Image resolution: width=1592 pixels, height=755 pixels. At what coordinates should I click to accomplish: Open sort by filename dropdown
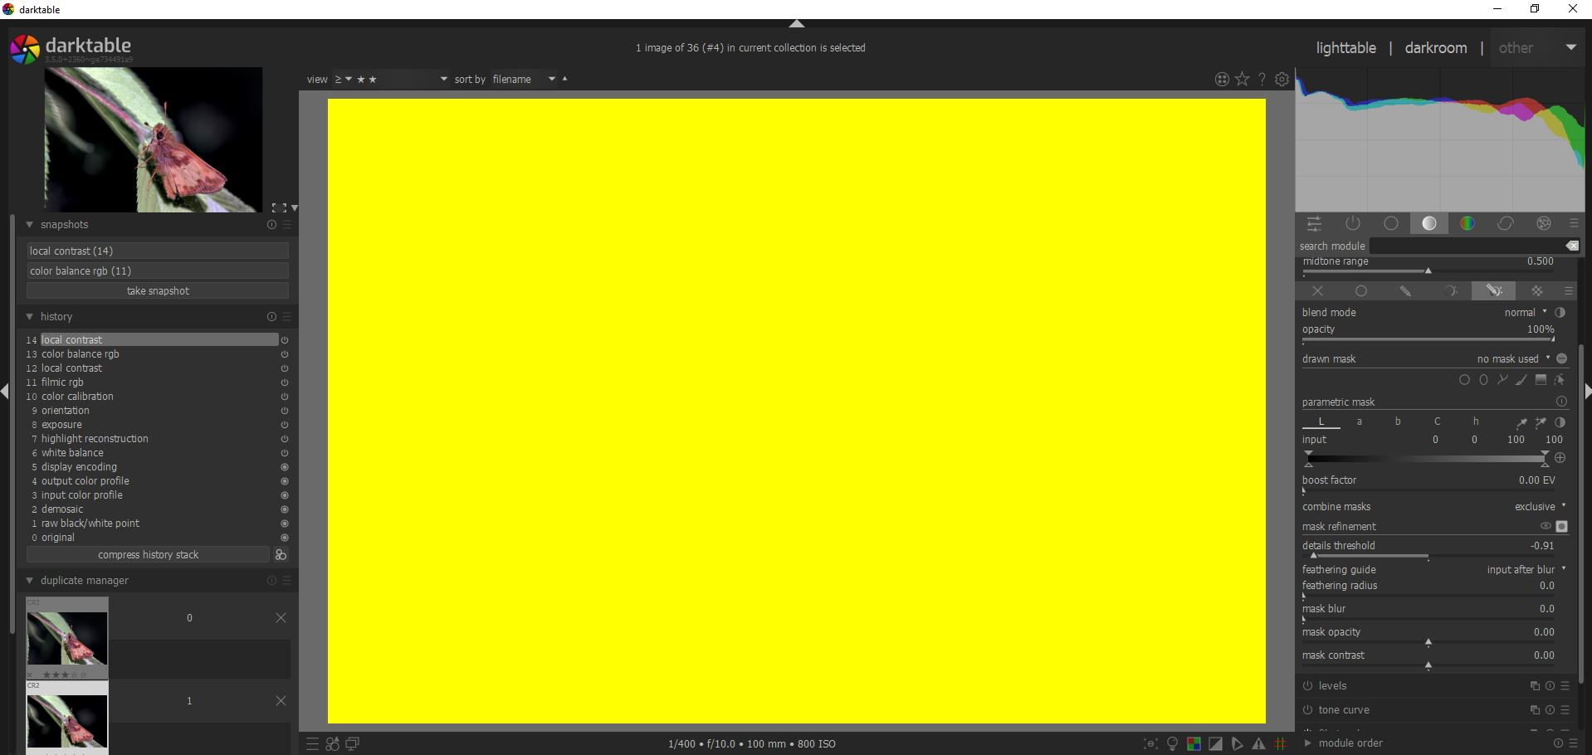coord(524,80)
